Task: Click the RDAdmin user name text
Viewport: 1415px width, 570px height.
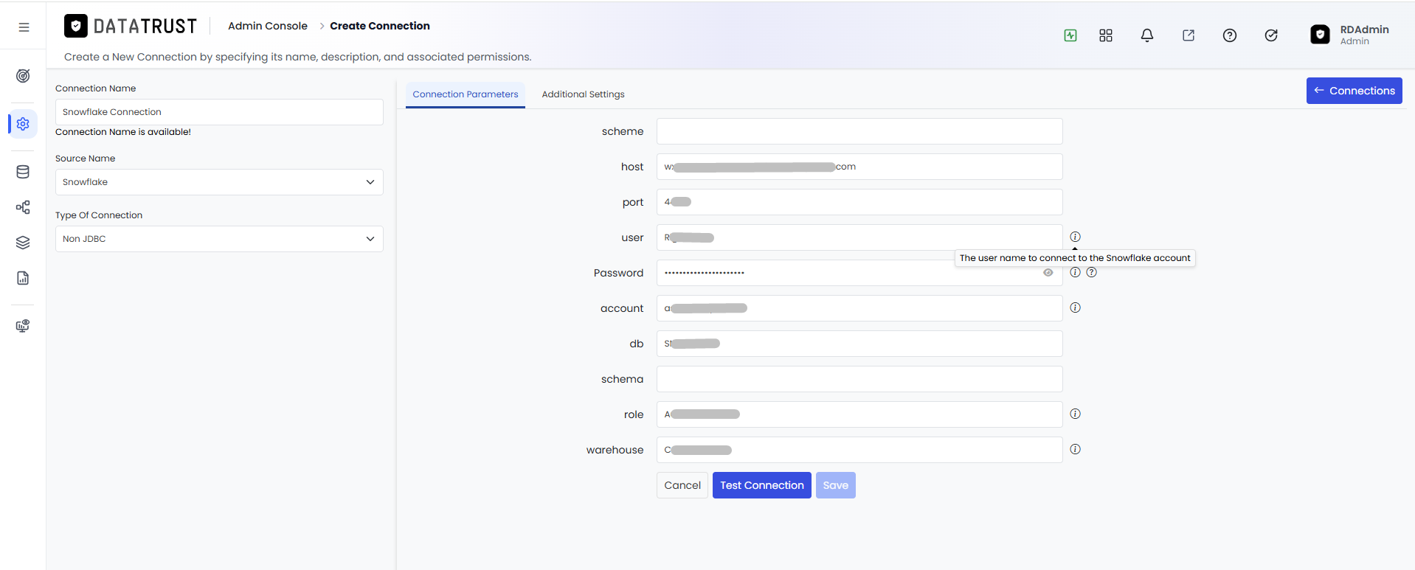Action: coord(1364,29)
